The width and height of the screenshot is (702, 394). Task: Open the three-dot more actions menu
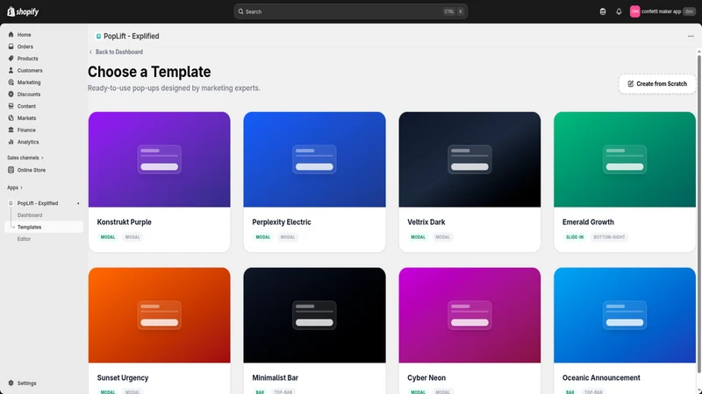point(691,36)
